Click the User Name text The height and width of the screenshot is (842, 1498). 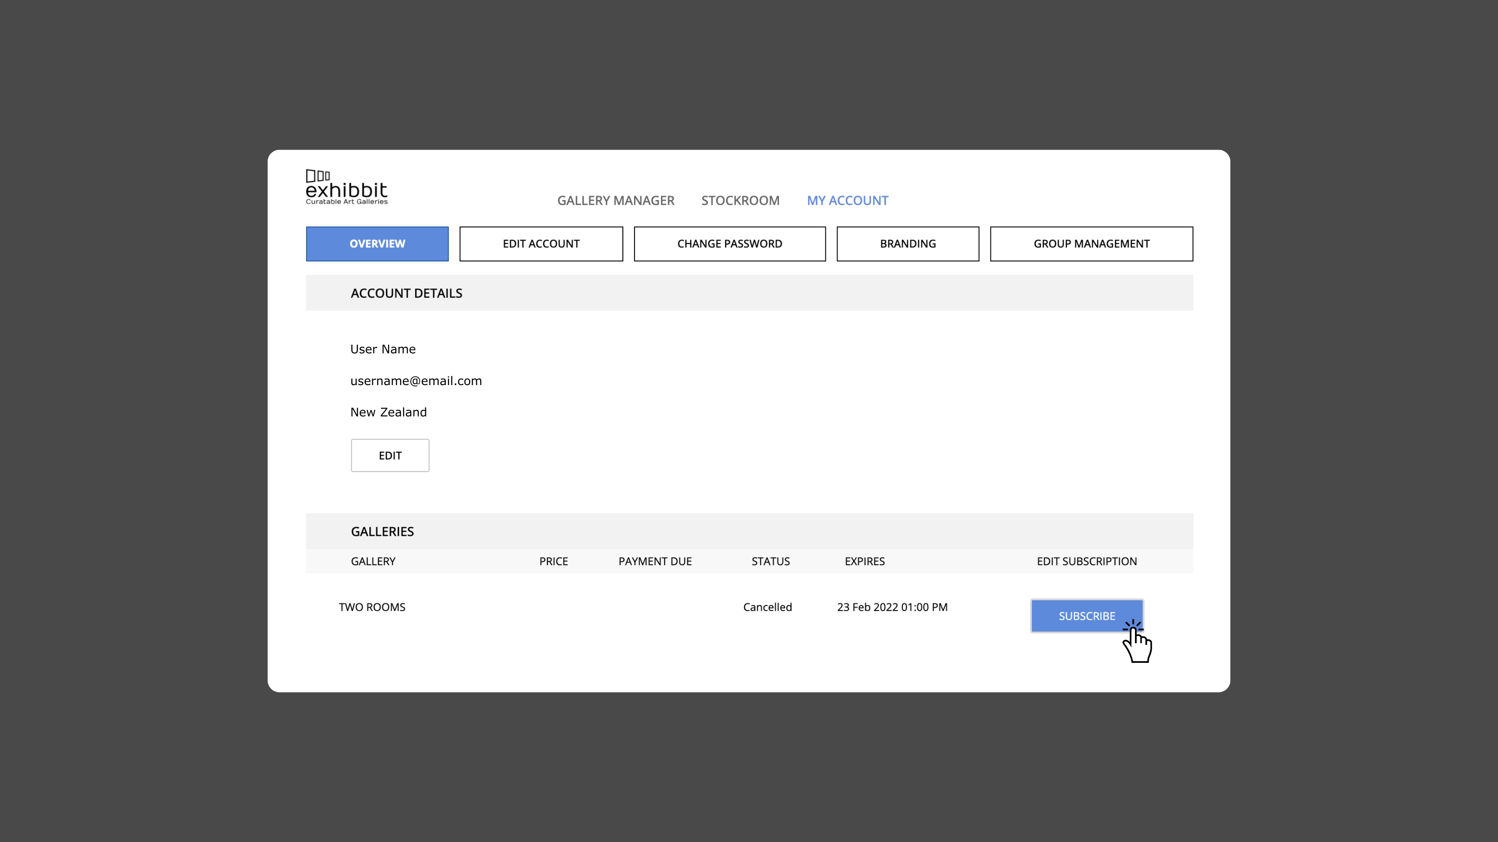(383, 349)
